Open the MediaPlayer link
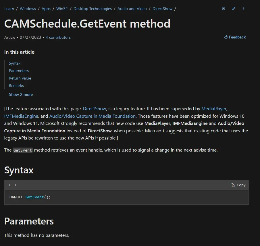 (214, 109)
